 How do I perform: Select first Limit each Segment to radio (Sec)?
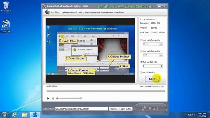141,40
